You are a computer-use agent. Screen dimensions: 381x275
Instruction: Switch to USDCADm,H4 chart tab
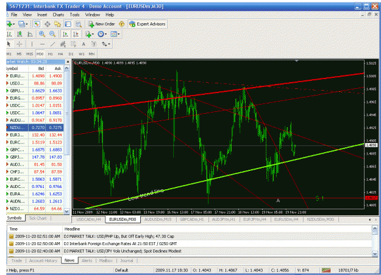(x=88, y=220)
